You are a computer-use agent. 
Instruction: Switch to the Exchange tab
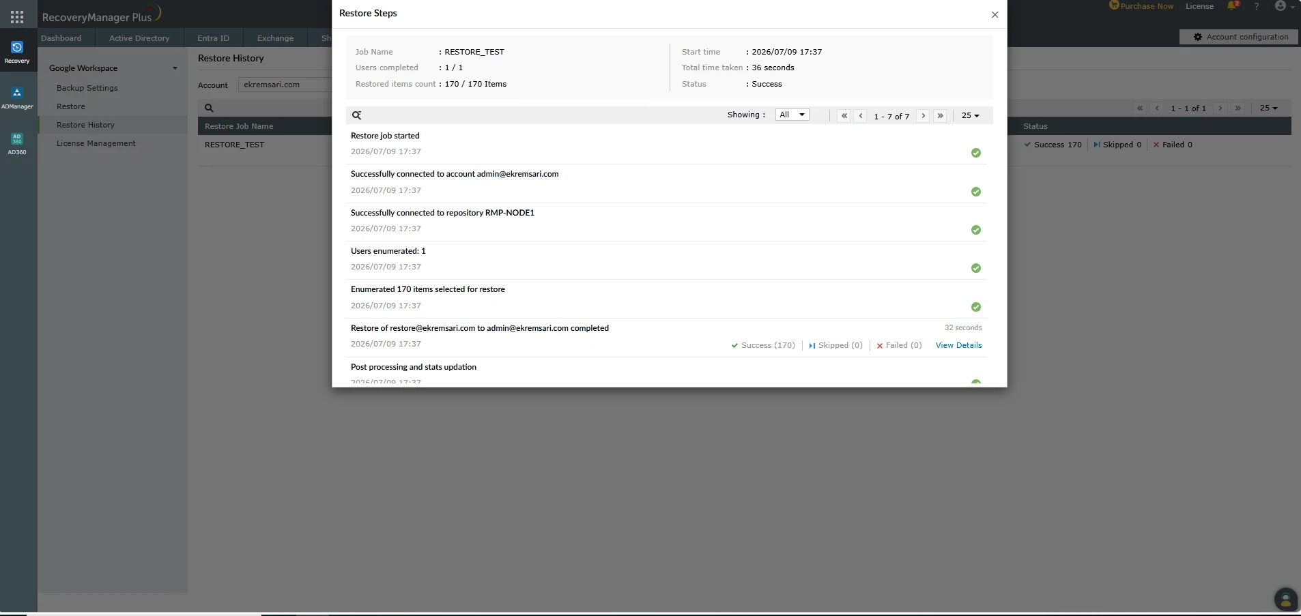[275, 38]
